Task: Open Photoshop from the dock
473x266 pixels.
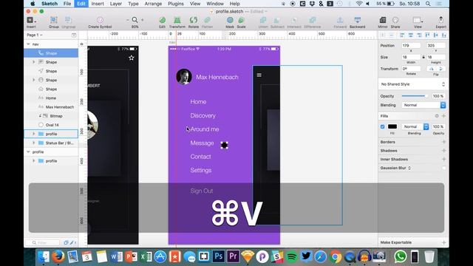Action: pyautogui.click(x=219, y=256)
